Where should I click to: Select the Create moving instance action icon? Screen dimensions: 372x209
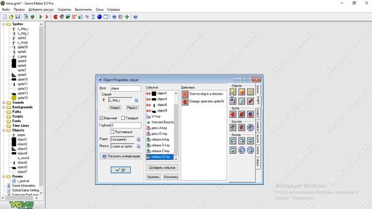click(242, 92)
